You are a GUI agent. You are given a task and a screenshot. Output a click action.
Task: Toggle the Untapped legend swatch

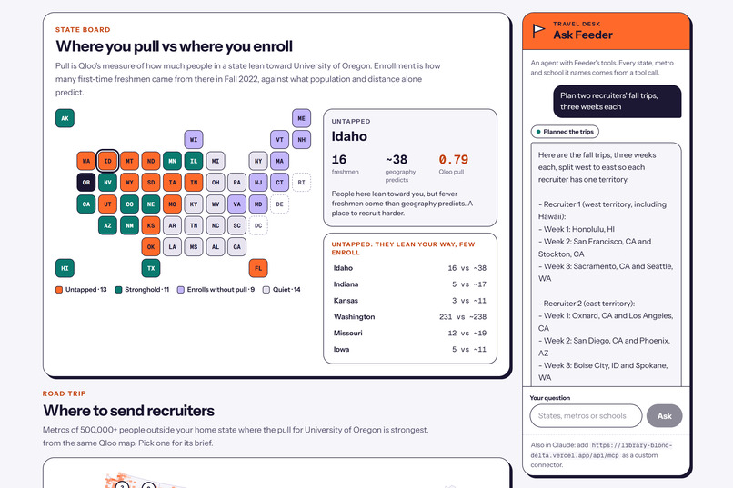point(59,290)
